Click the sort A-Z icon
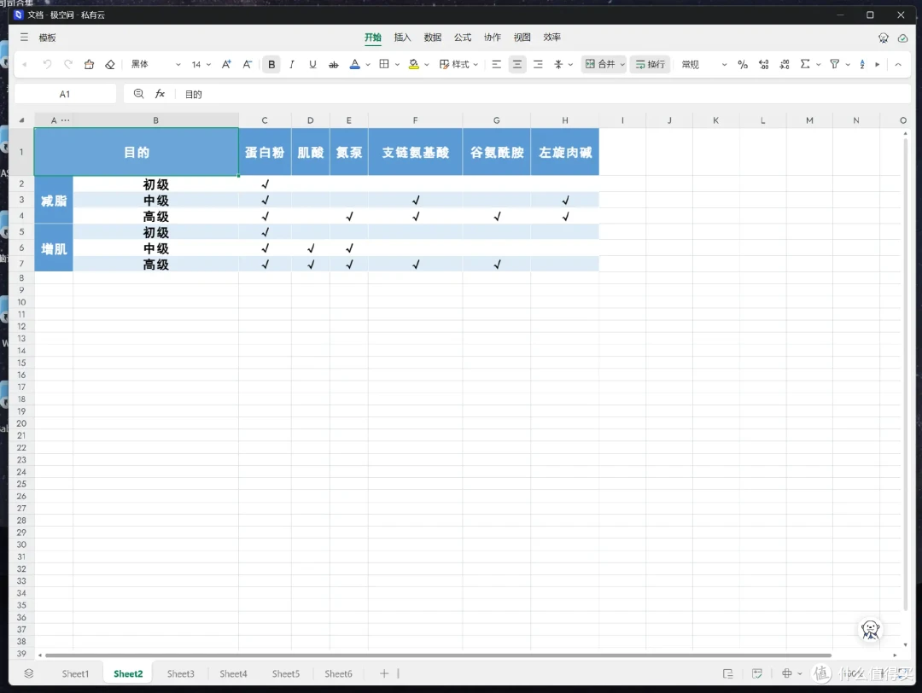The width and height of the screenshot is (922, 693). coord(862,64)
